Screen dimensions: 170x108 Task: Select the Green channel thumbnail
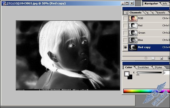[133, 33]
